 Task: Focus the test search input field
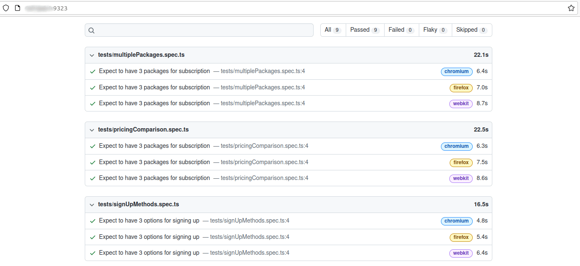(199, 30)
